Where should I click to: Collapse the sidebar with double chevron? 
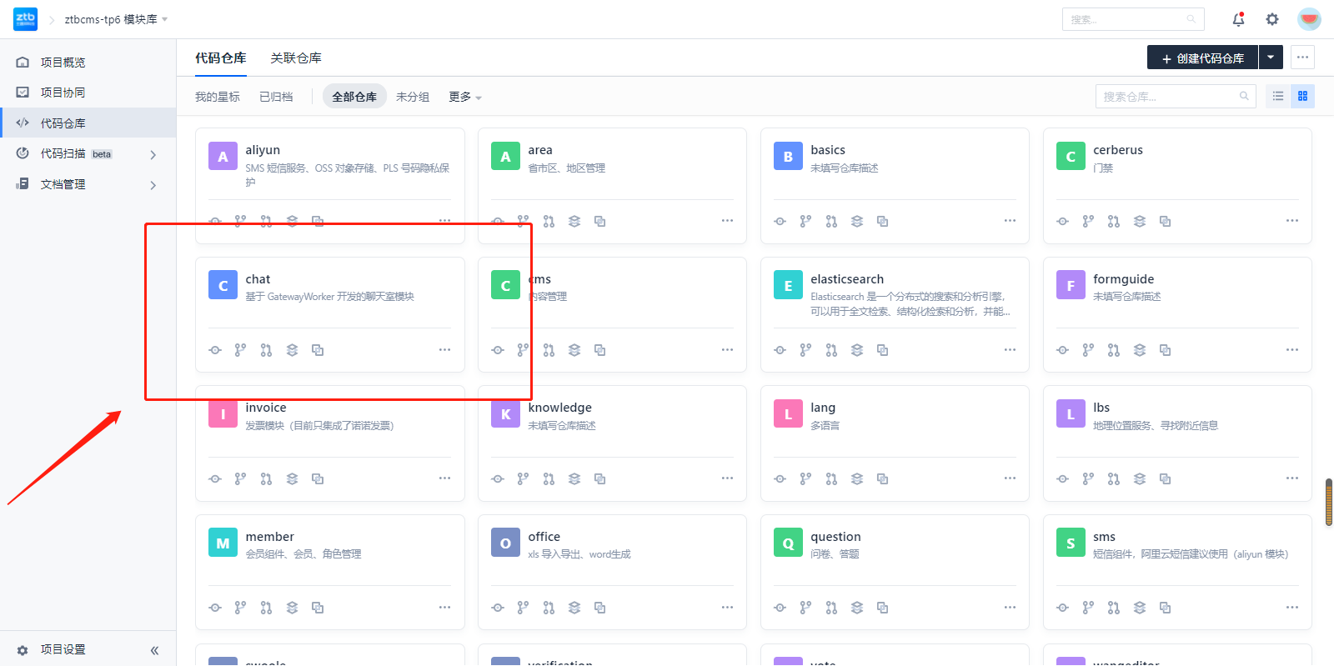[x=154, y=650]
